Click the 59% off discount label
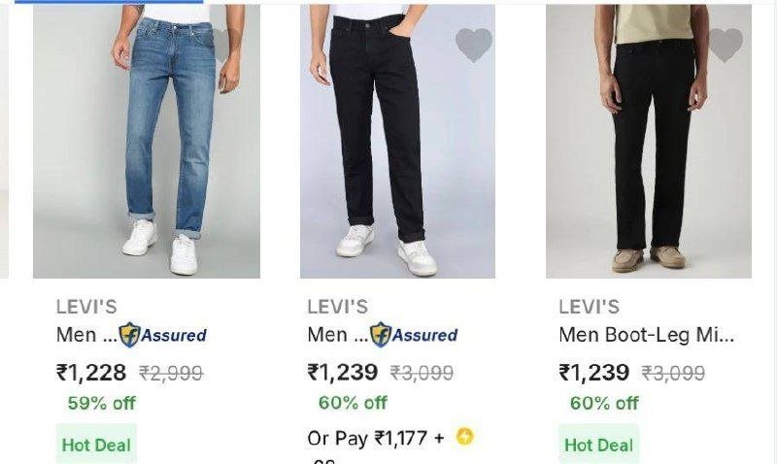 [101, 402]
